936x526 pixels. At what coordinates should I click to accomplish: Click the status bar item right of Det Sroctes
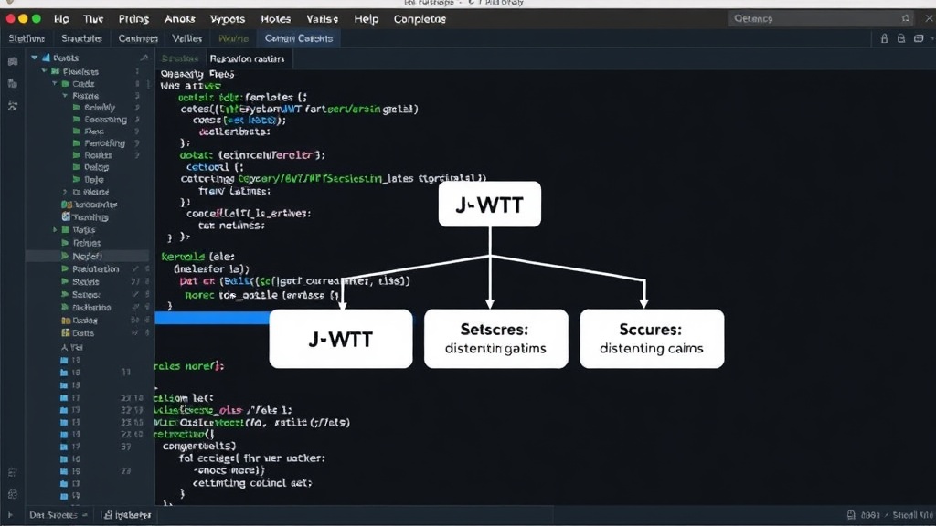click(x=127, y=515)
